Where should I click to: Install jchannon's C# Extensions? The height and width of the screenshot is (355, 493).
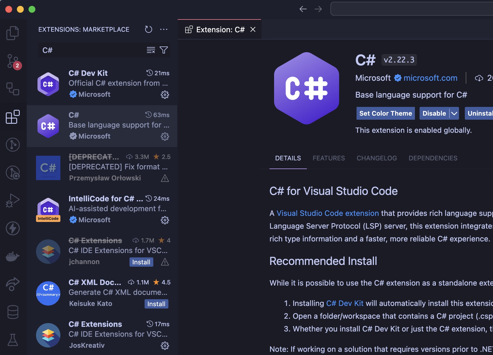pos(141,262)
